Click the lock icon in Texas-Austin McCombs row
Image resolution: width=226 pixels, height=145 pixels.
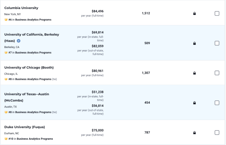point(194,103)
